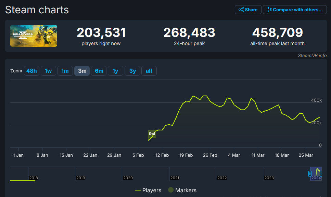Click the Share button
This screenshot has width=331, height=197.
tap(248, 10)
